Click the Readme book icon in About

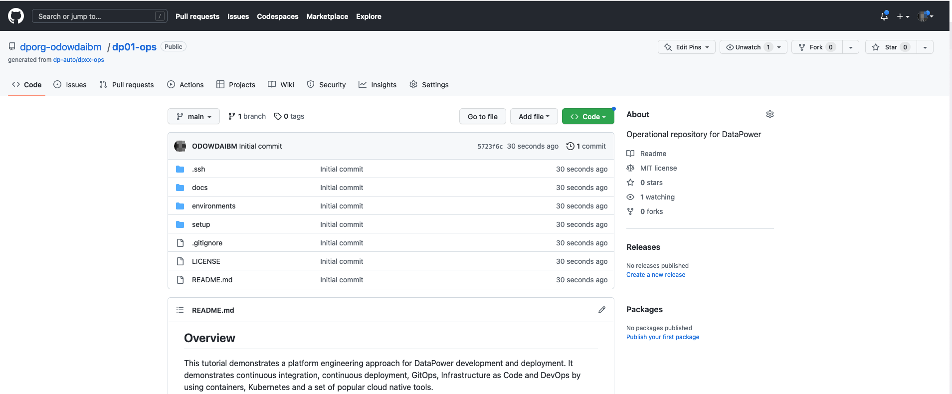(x=630, y=154)
